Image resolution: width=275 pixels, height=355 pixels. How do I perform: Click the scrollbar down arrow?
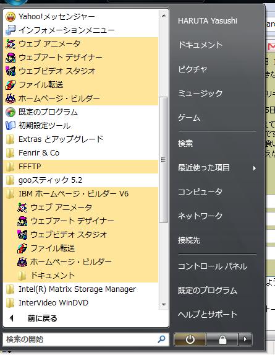(164, 305)
